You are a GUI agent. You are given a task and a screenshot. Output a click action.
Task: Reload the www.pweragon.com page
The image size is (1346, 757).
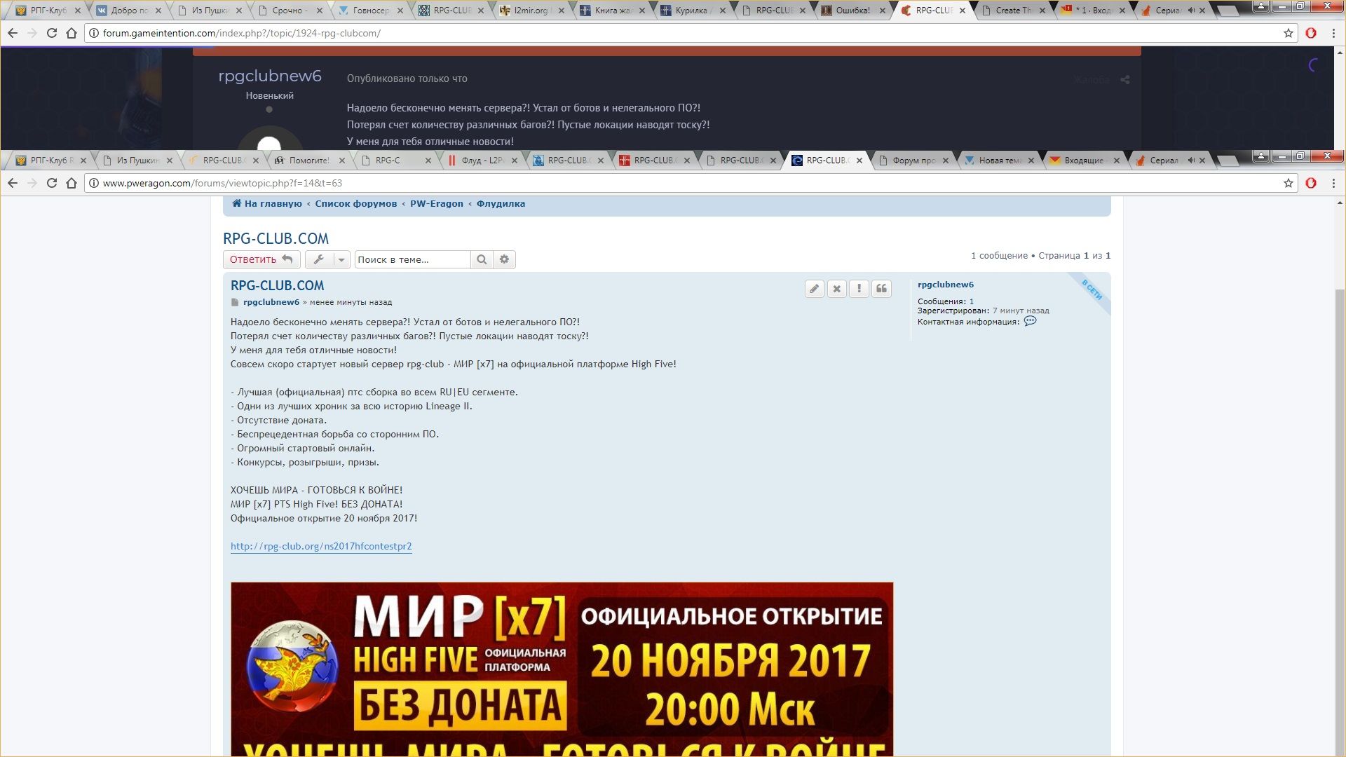click(x=51, y=183)
